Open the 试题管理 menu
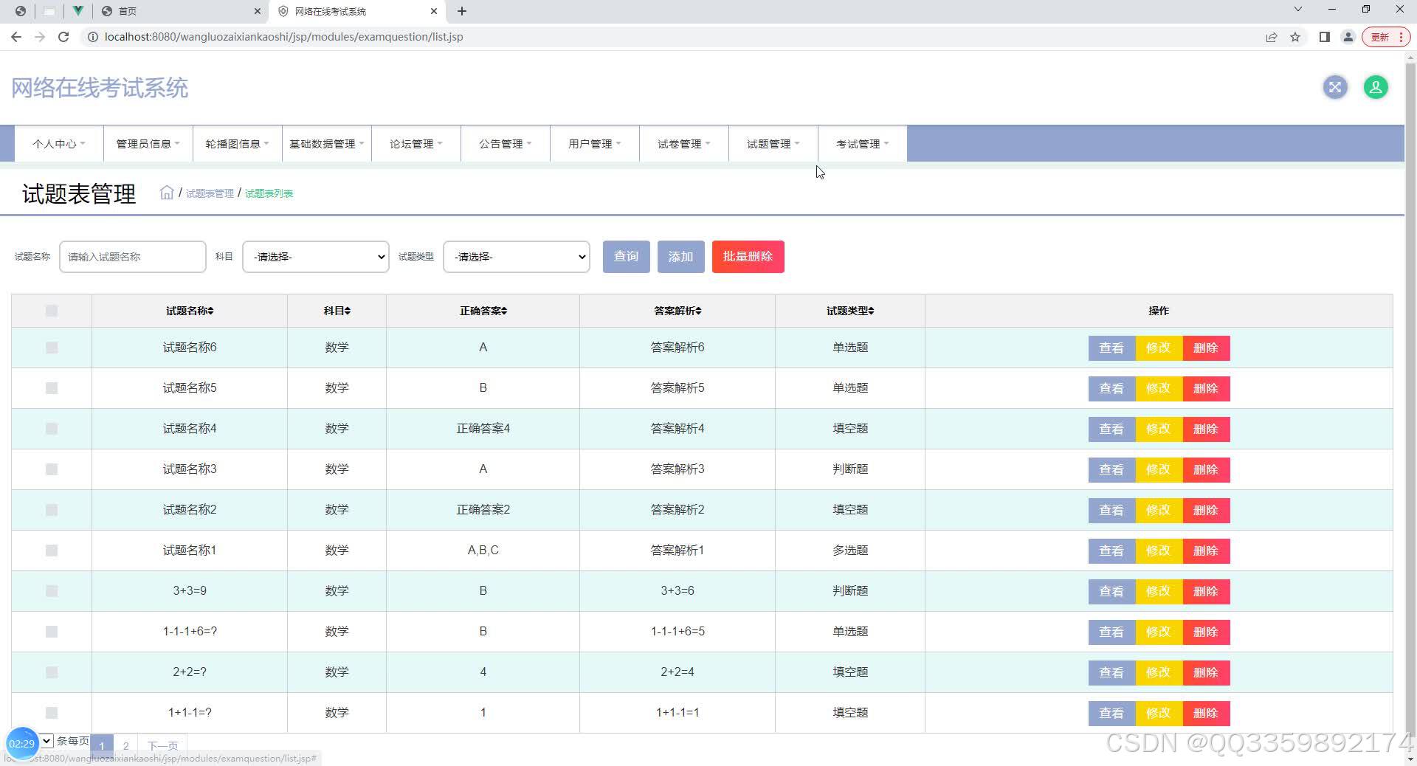 pos(773,144)
